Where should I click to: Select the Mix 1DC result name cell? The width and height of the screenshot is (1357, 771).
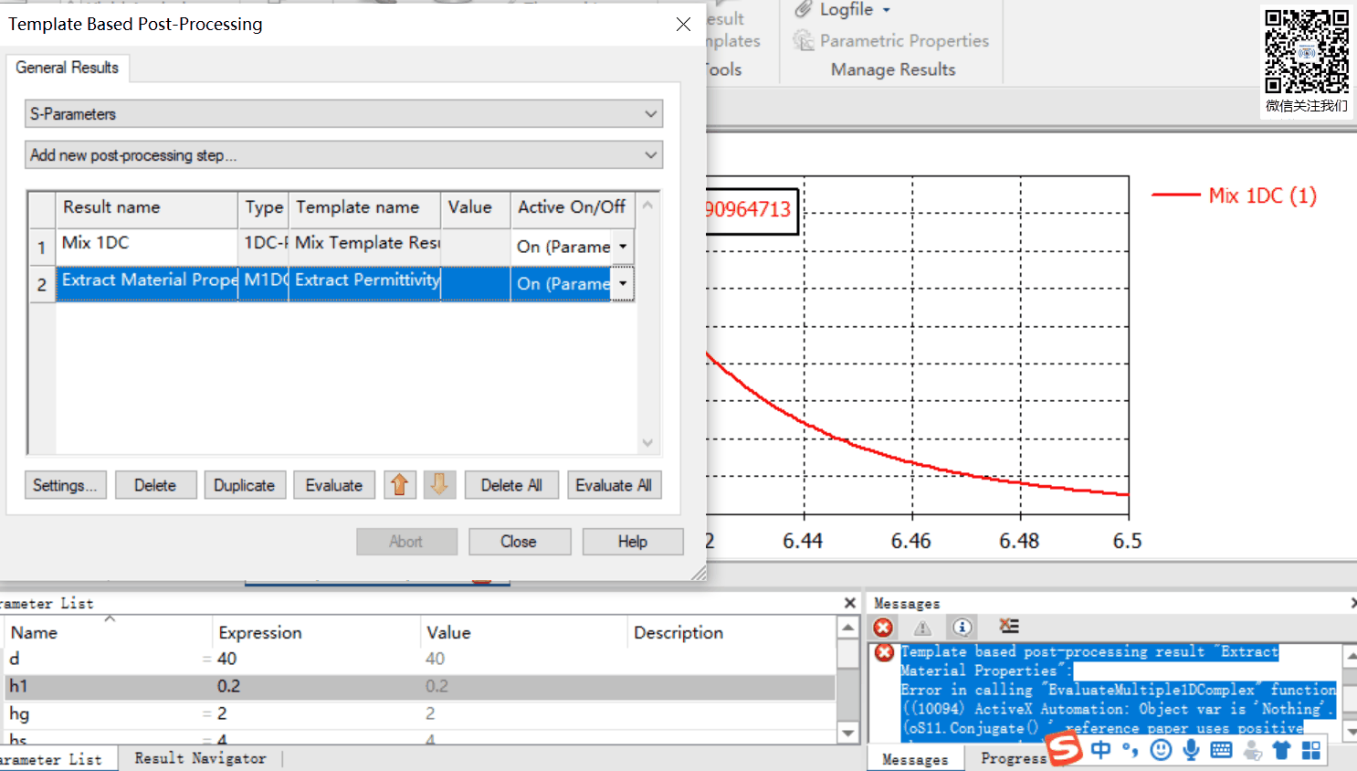[147, 247]
